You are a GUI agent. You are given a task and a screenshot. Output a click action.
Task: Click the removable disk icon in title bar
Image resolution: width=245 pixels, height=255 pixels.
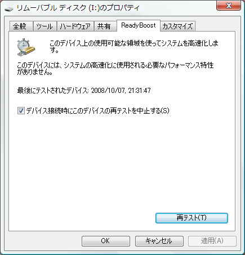tap(9, 9)
